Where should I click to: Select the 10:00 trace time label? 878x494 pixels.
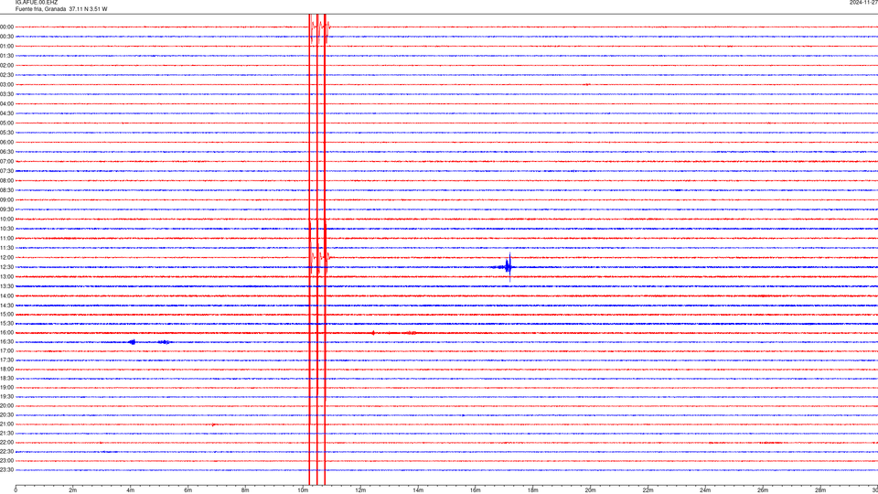point(6,219)
